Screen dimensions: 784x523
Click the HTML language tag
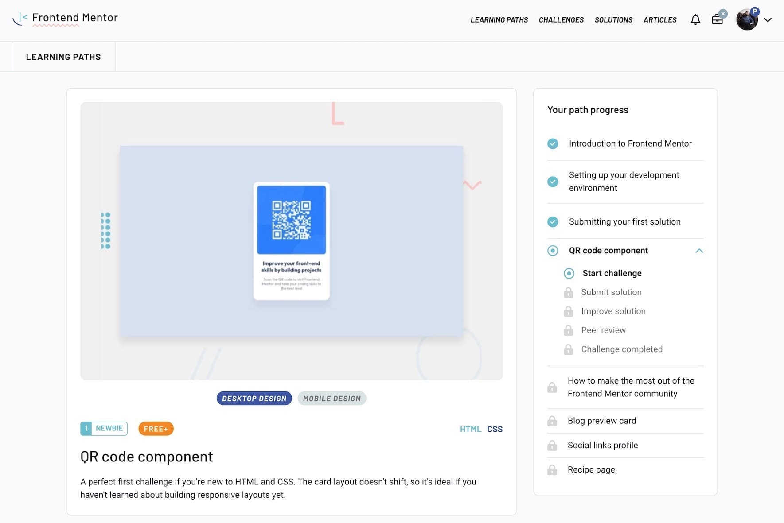pos(471,429)
